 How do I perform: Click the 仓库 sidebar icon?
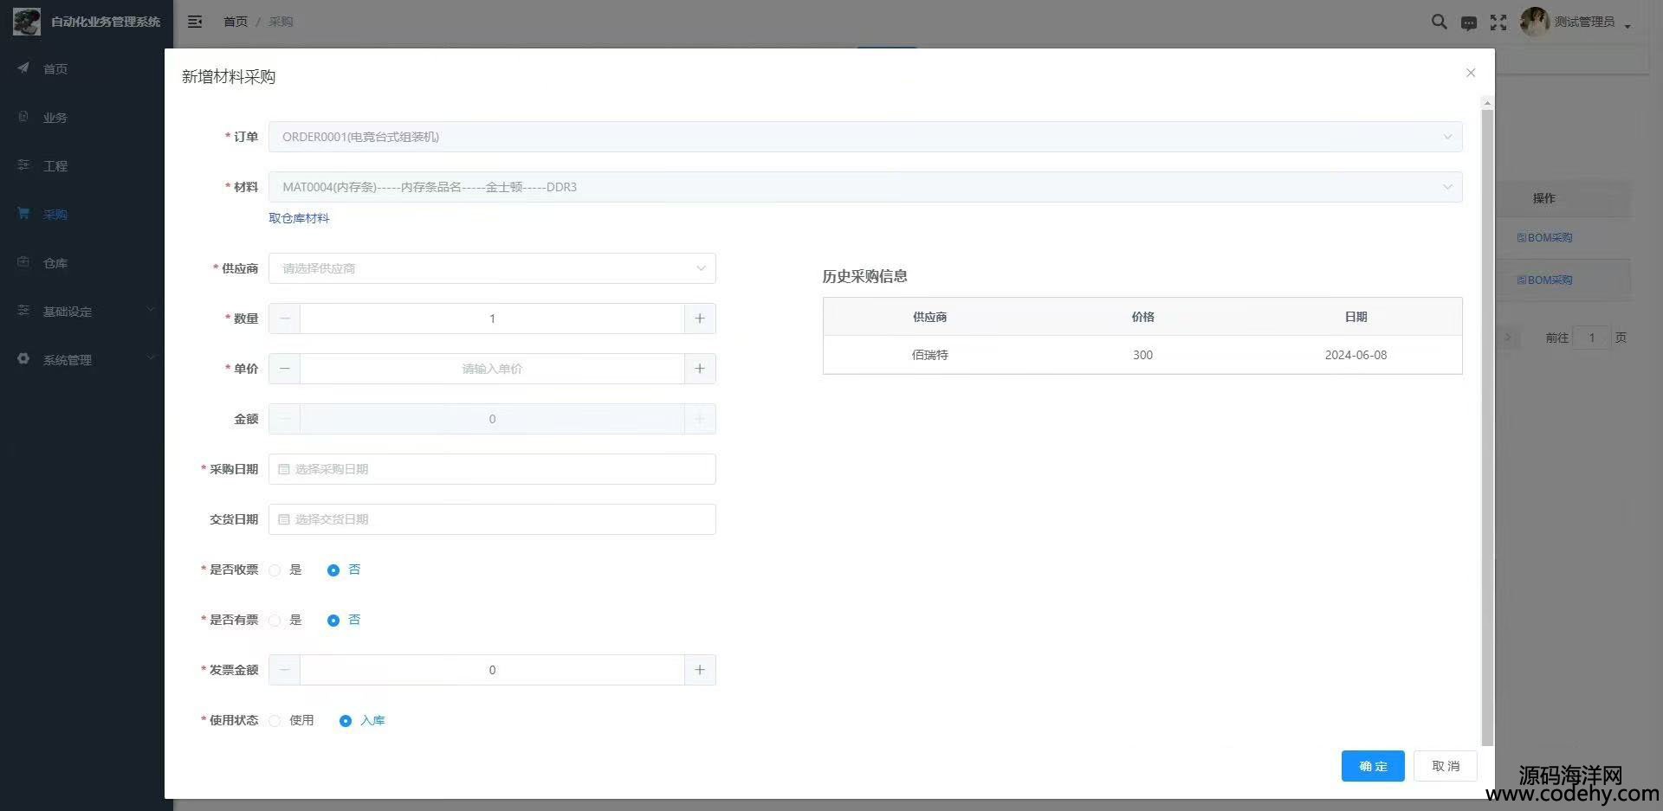(23, 261)
